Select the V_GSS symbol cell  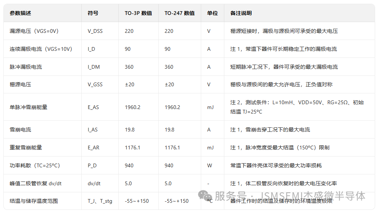point(95,84)
